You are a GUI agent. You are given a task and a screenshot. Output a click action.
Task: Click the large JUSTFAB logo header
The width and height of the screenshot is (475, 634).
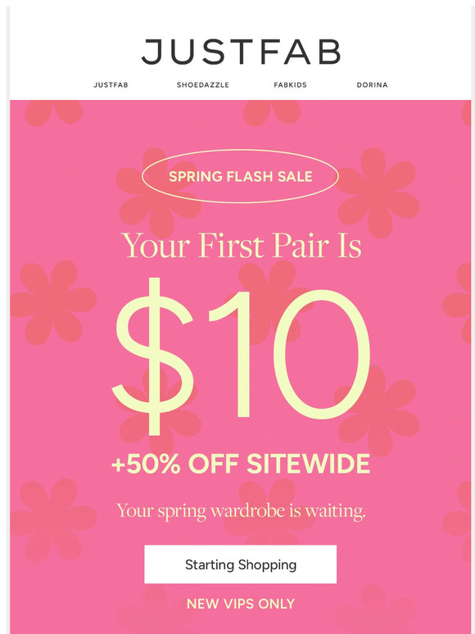(x=241, y=52)
